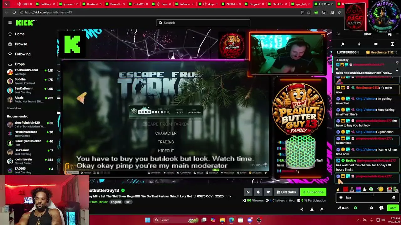Open the SouthernTruck kick.com link

(x=367, y=73)
